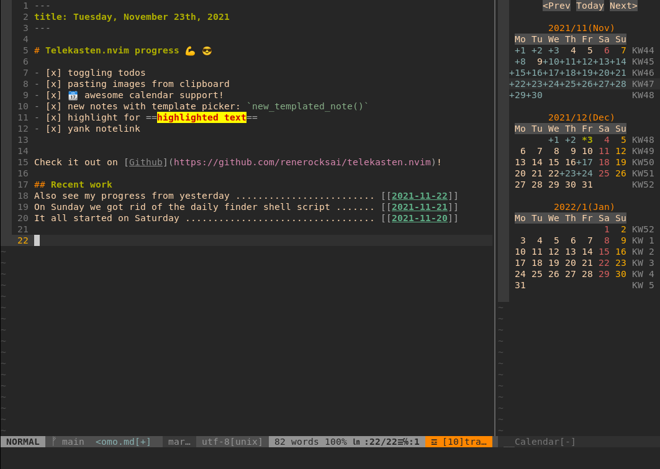Follow the 2021-11-20 note link

pyautogui.click(x=420, y=218)
